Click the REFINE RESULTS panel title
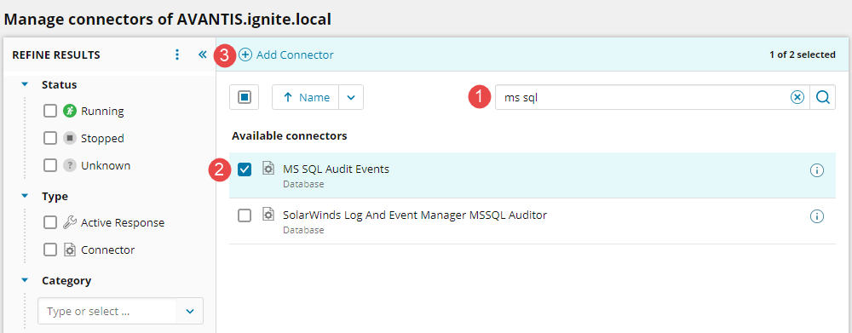The height and width of the screenshot is (333, 852). pos(56,55)
